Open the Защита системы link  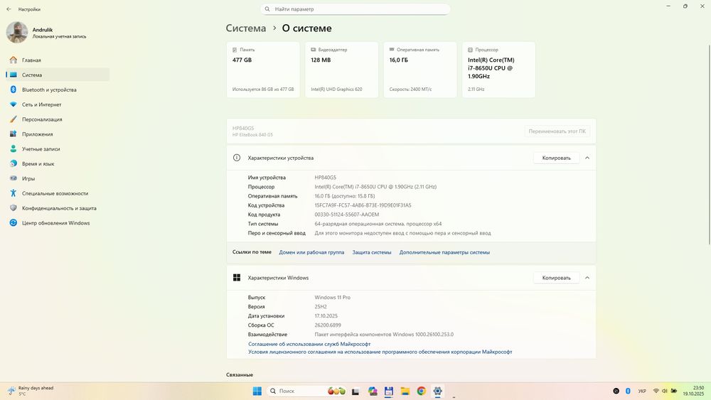click(x=372, y=252)
